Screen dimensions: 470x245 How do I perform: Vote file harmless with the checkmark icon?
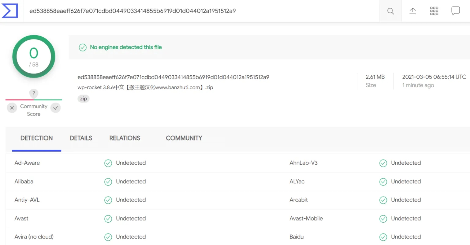(55, 108)
